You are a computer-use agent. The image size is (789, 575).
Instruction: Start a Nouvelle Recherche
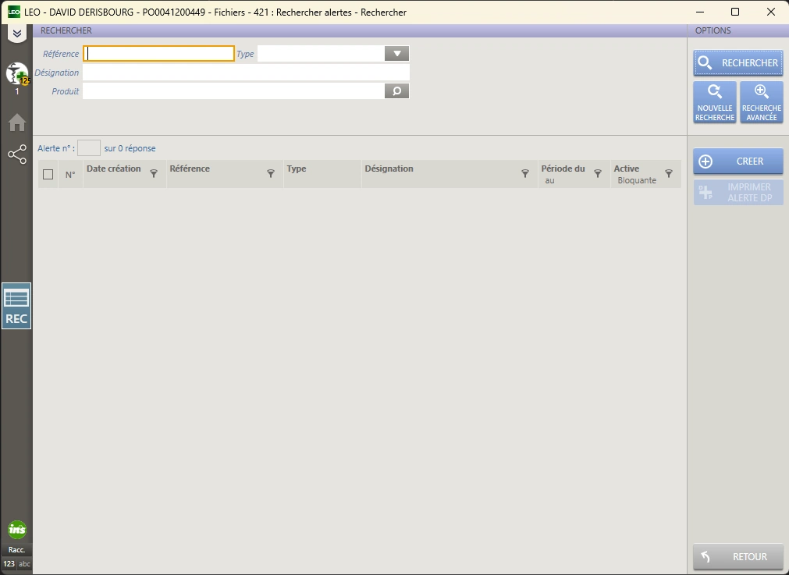pyautogui.click(x=715, y=102)
